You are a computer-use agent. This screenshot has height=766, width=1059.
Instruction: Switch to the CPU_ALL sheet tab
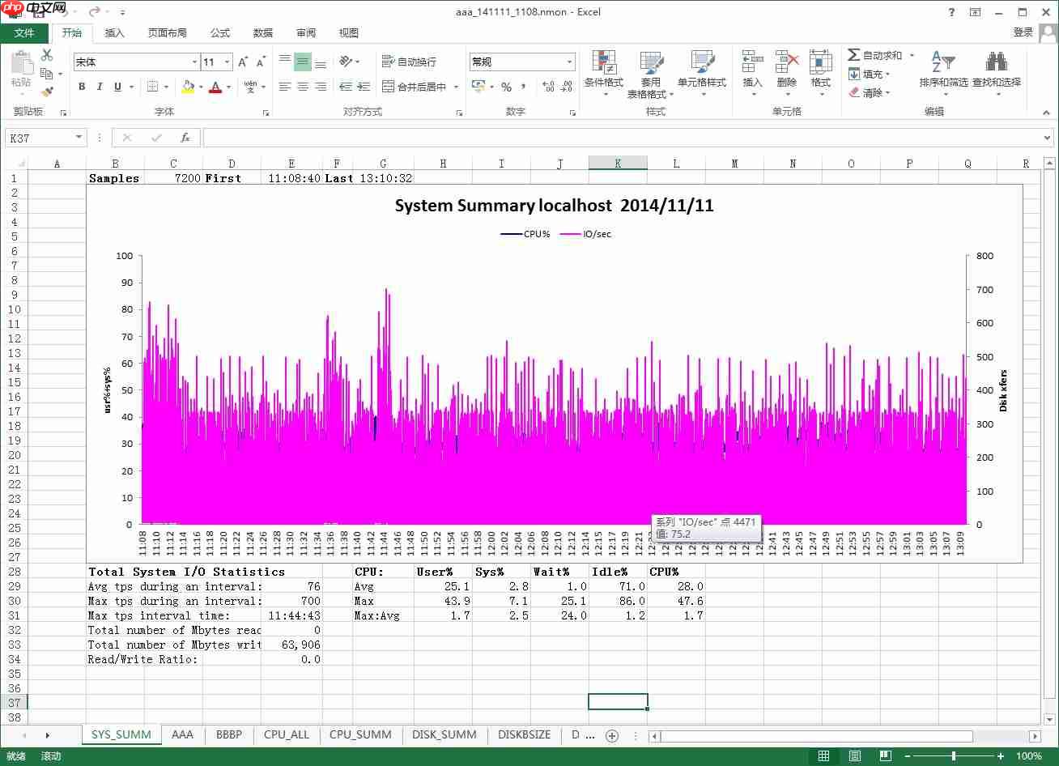(287, 734)
